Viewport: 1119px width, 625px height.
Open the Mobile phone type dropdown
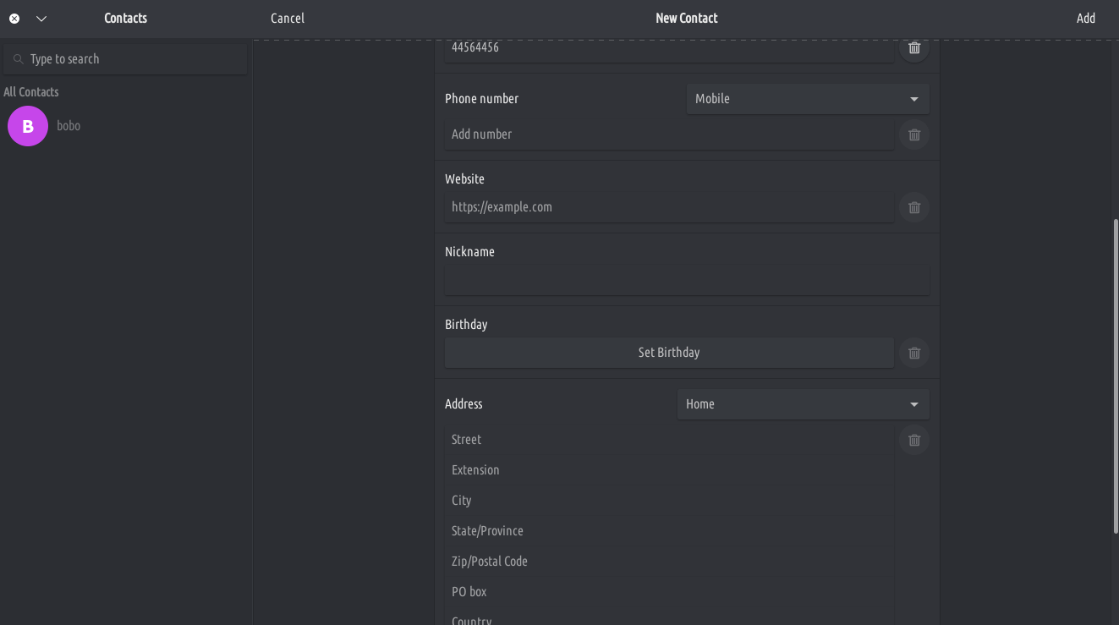[x=807, y=99]
